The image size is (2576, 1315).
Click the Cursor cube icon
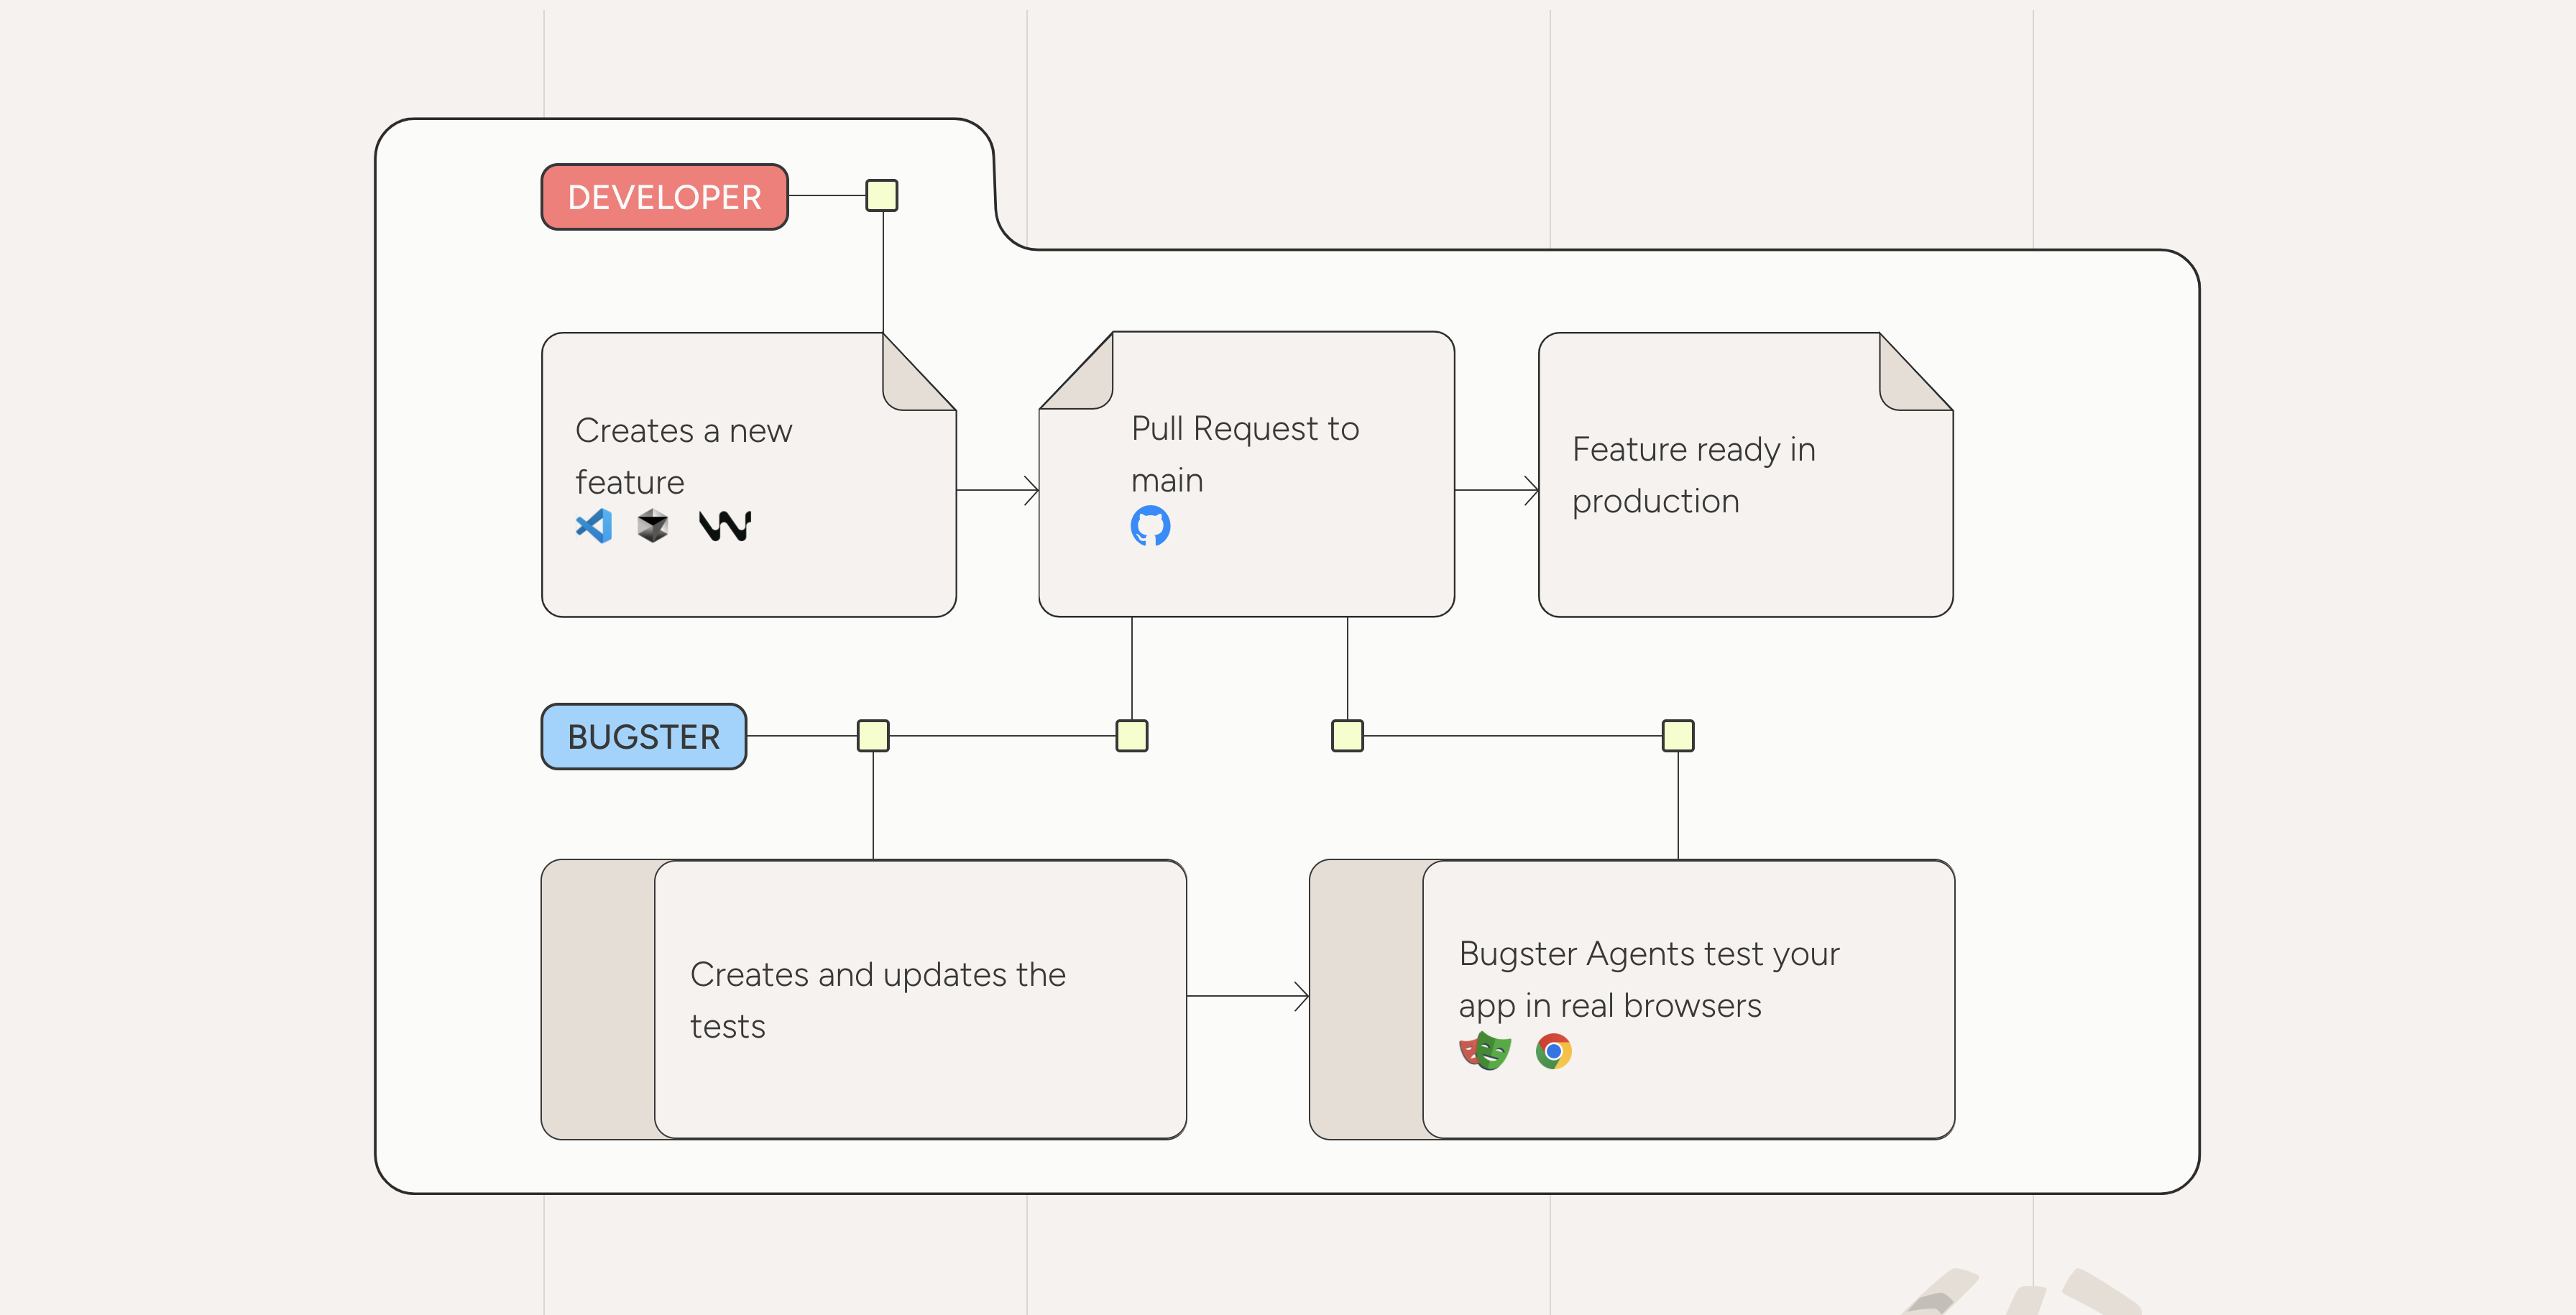653,526
